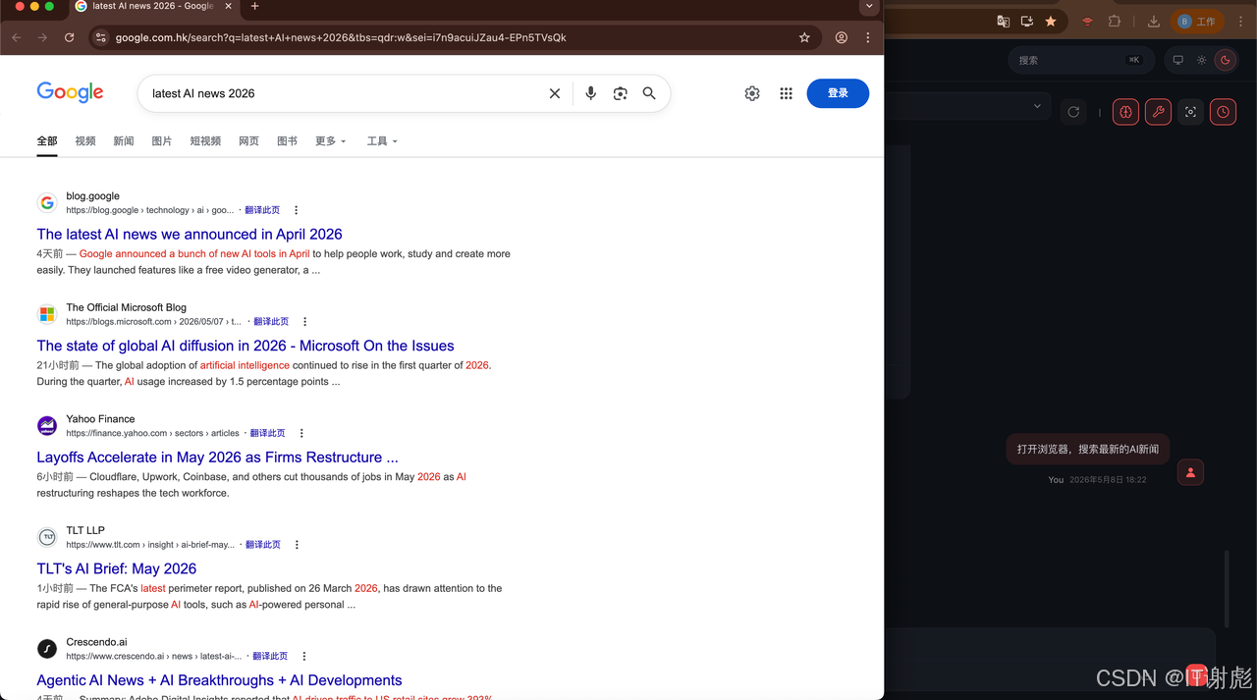Select the 全部 results tab

(47, 141)
